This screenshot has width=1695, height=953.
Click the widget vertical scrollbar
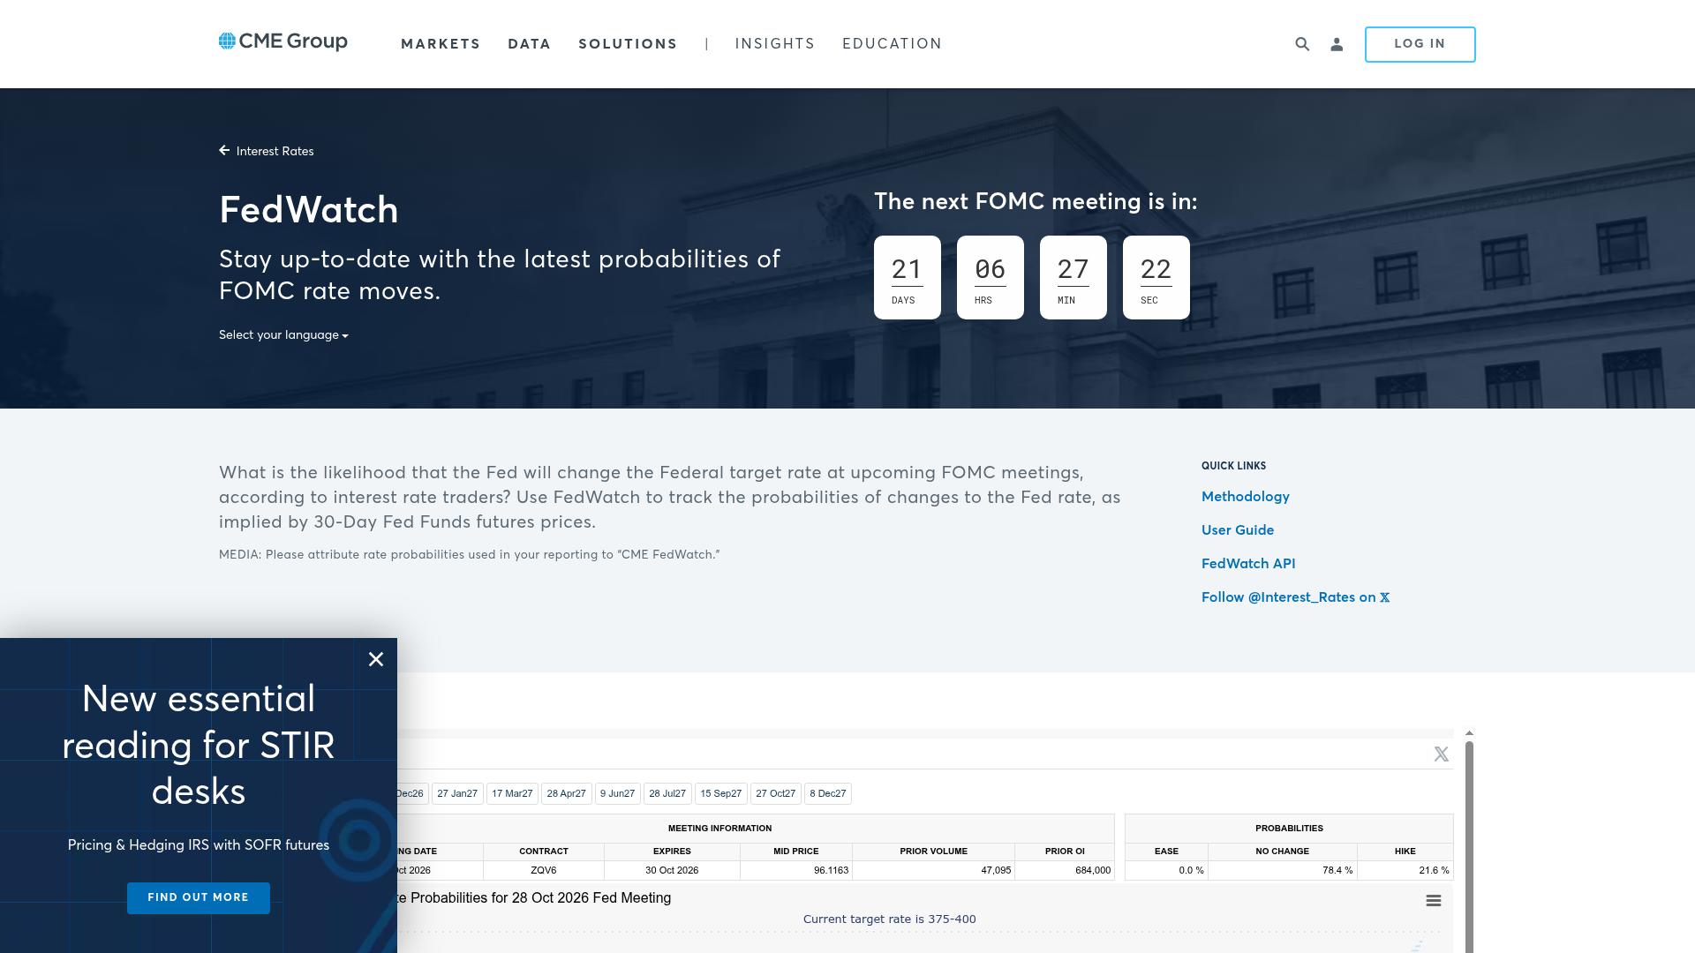pos(1470,847)
